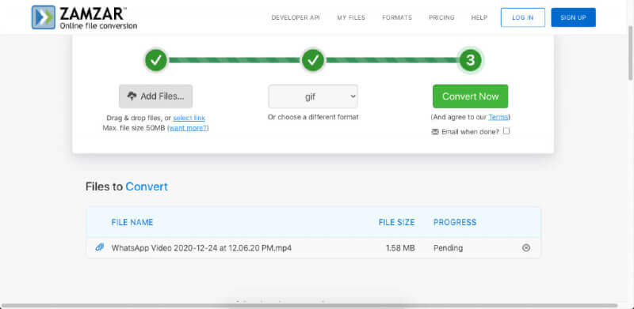Click the Zamzar logo icon
This screenshot has width=634, height=309.
click(44, 17)
